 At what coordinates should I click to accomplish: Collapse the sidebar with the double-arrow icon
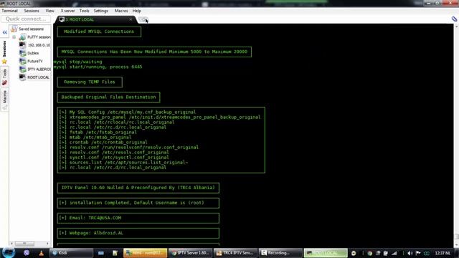(x=5, y=32)
